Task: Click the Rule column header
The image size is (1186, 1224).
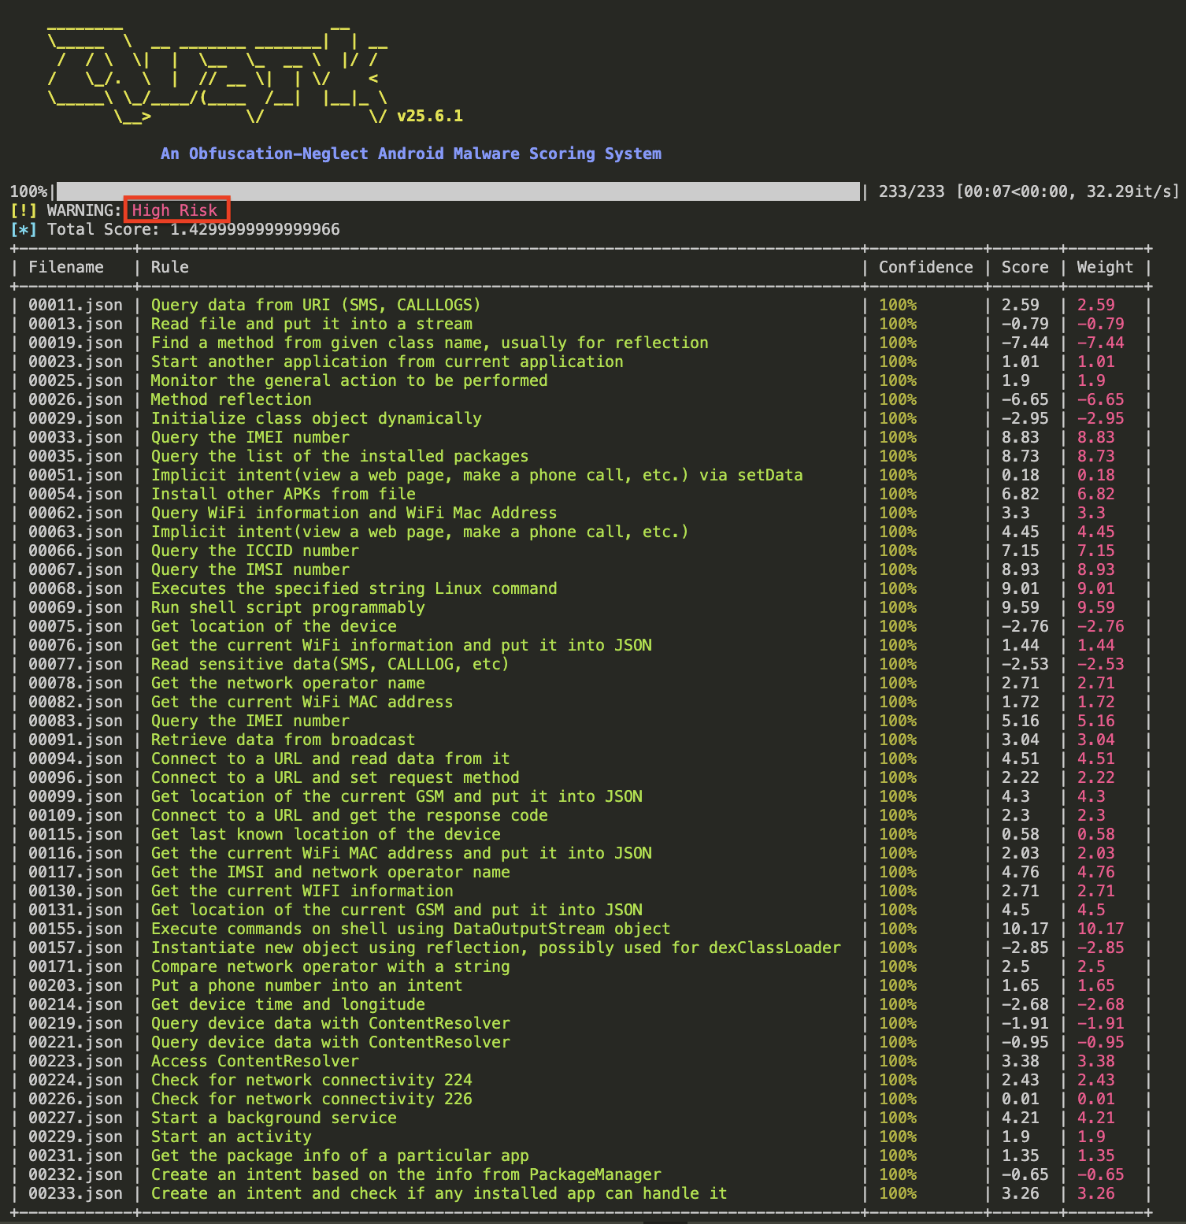Action: [169, 267]
